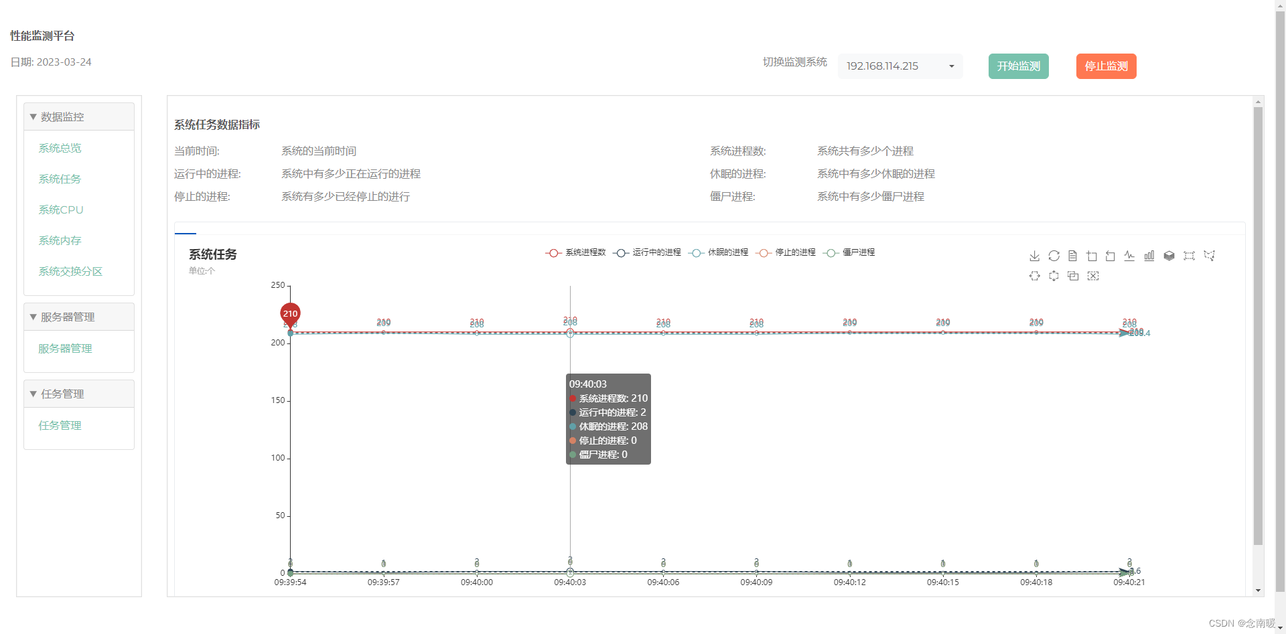Click the chart refresh/restore icon
Image resolution: width=1286 pixels, height=634 pixels.
1054,256
